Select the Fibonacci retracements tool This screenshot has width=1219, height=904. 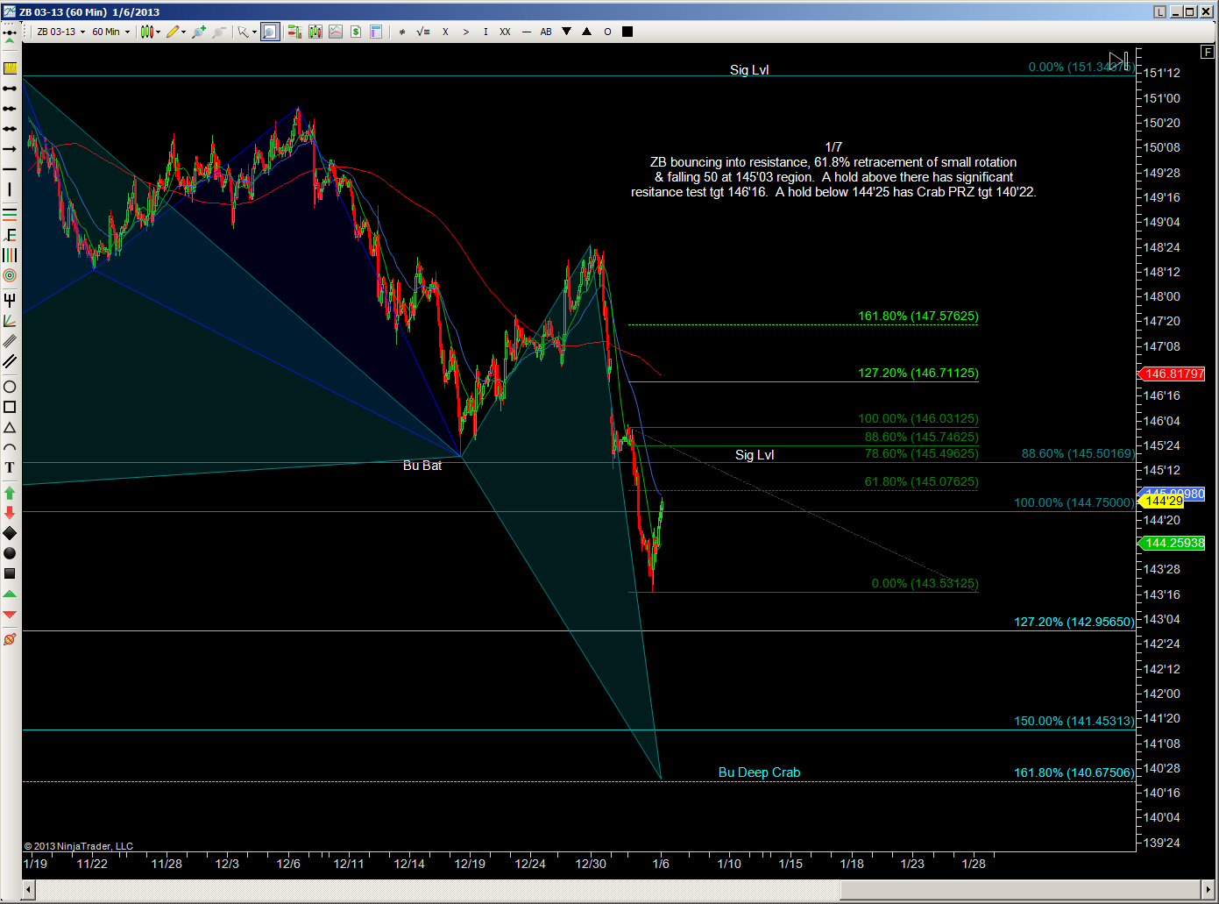click(10, 214)
